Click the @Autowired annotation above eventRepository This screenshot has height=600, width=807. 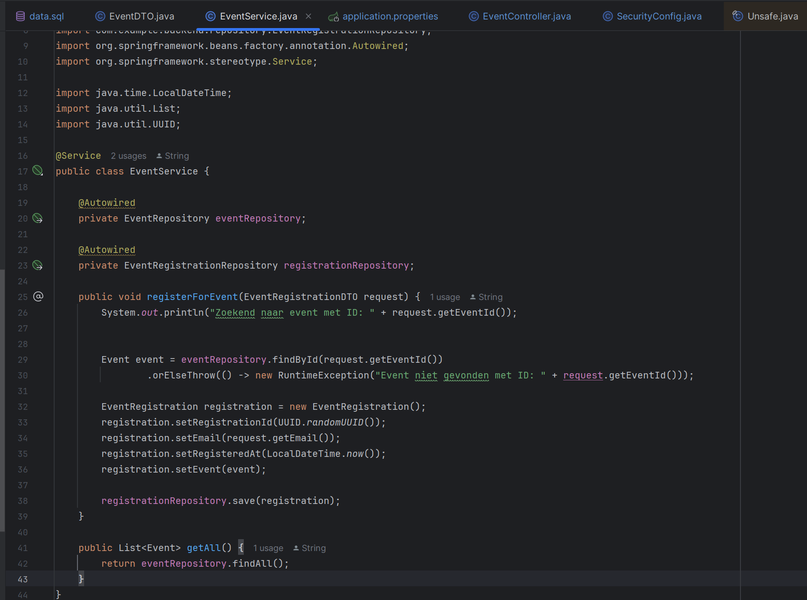[107, 203]
